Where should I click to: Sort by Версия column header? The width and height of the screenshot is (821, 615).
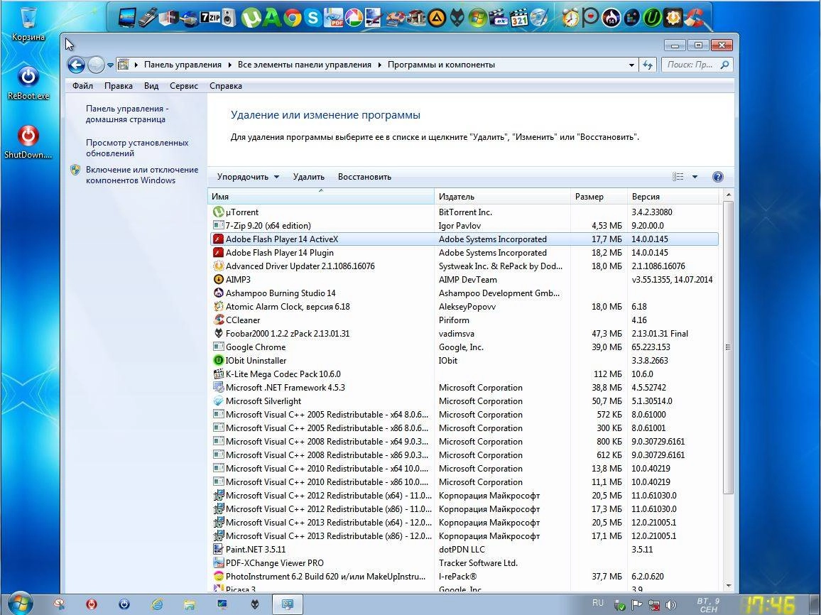(x=673, y=197)
